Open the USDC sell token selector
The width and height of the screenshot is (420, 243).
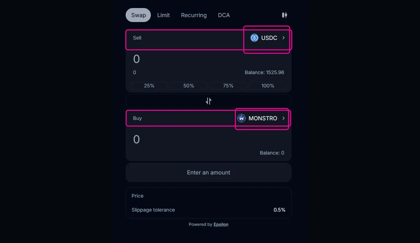pyautogui.click(x=268, y=38)
